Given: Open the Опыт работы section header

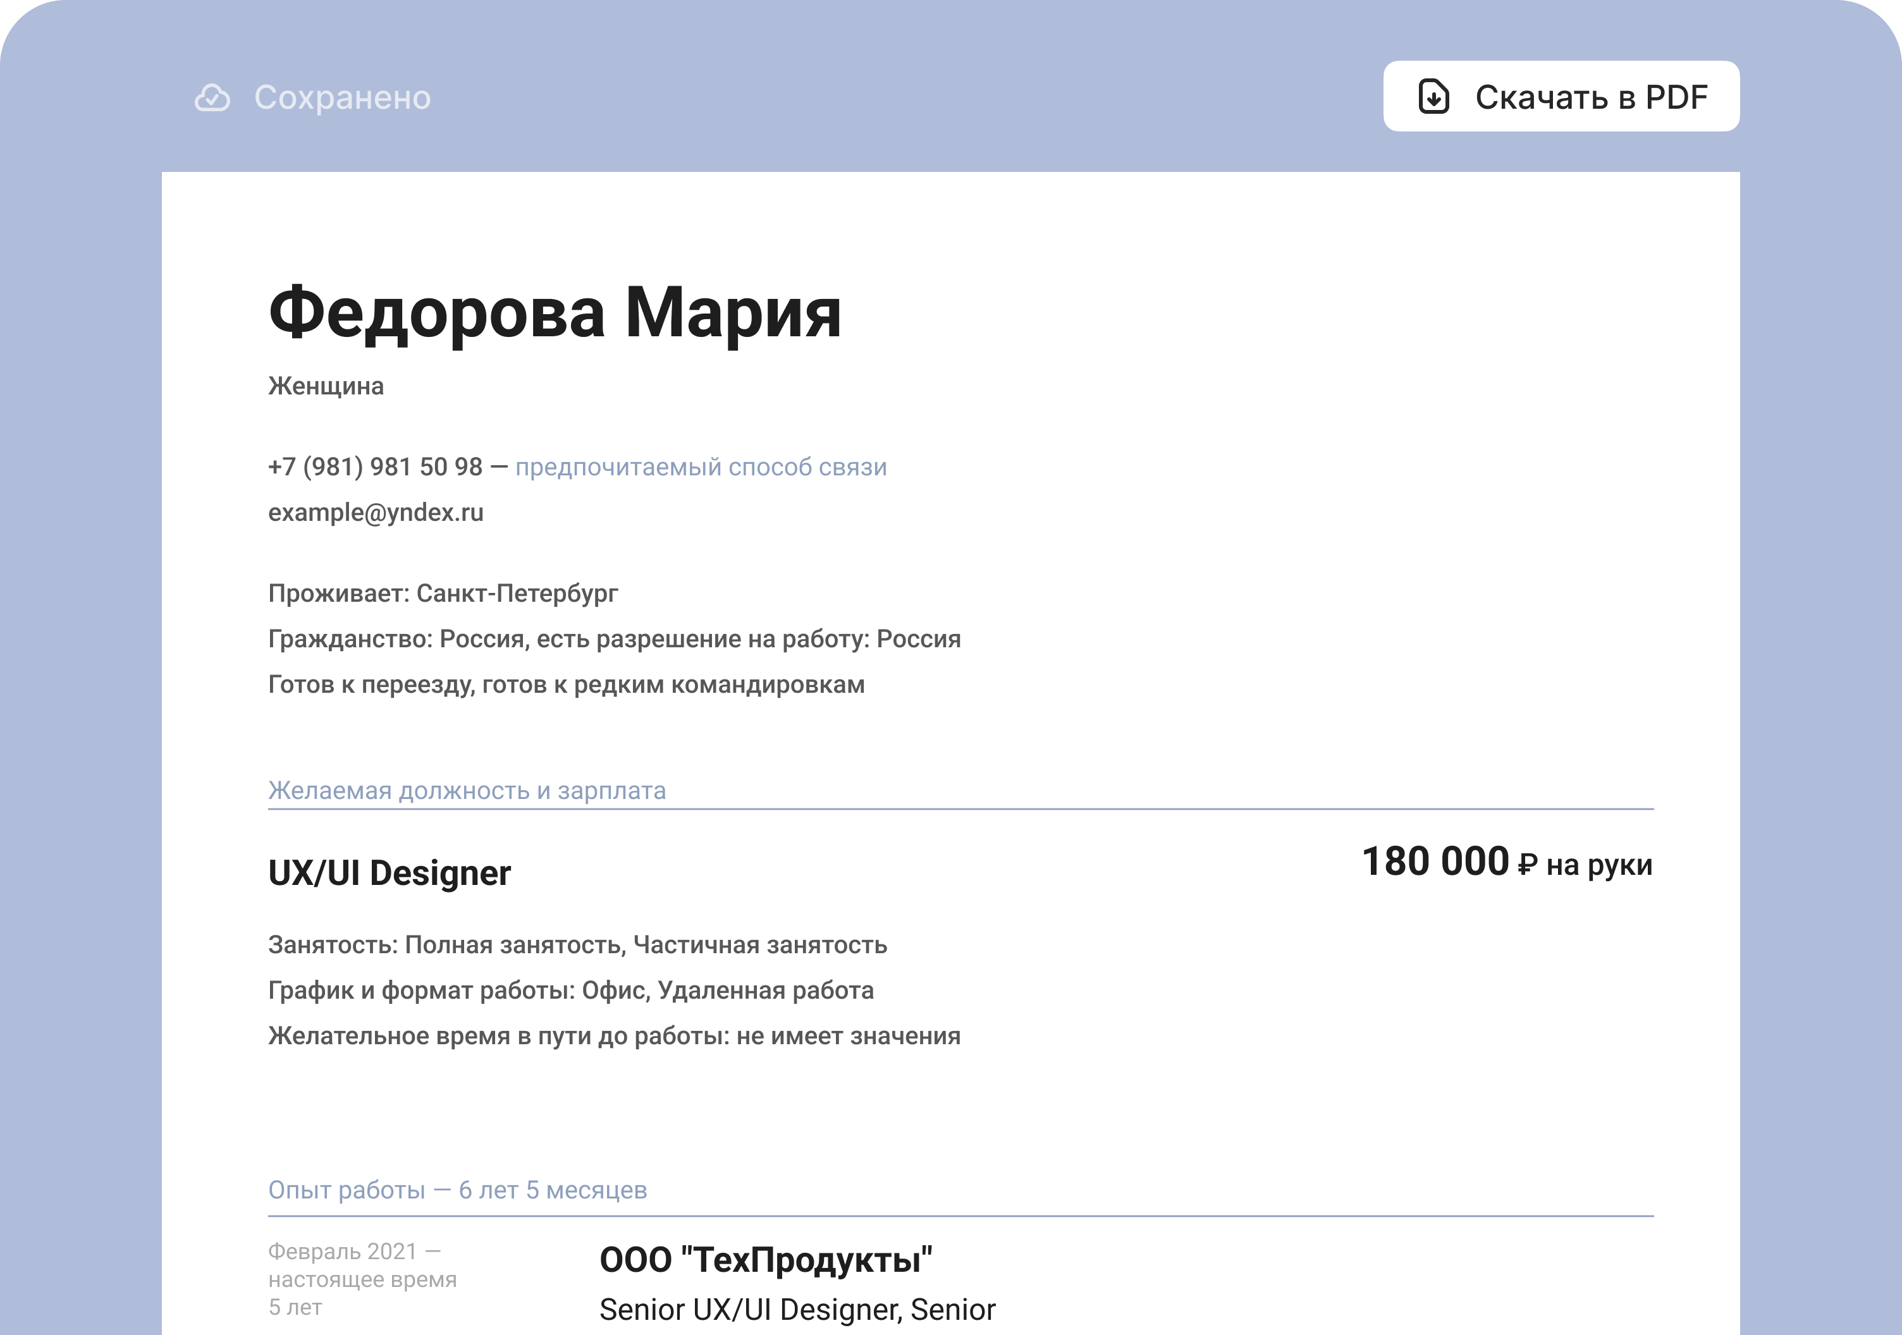Looking at the screenshot, I should coord(457,1190).
